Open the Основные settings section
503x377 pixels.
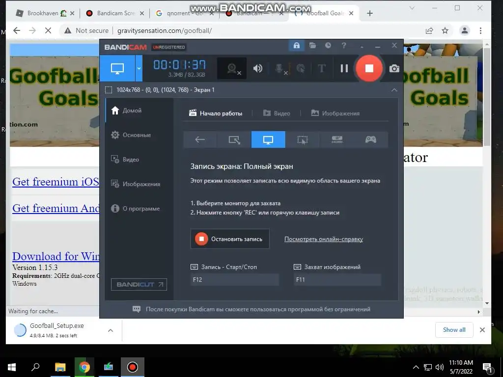pyautogui.click(x=139, y=135)
